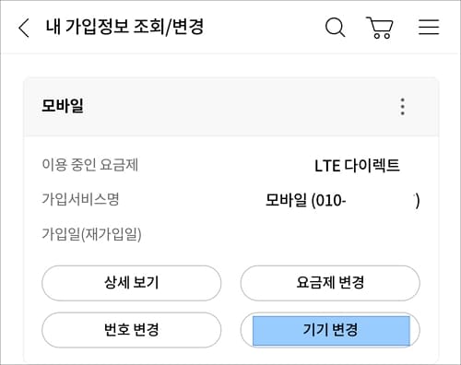Screen dimensions: 461x365
Task: Click the 상세 보기 button
Action: [x=132, y=283]
